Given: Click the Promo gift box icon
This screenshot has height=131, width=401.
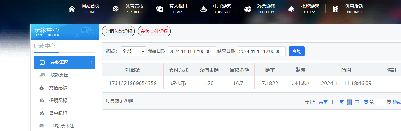Looking at the screenshot, I should coord(335,9).
